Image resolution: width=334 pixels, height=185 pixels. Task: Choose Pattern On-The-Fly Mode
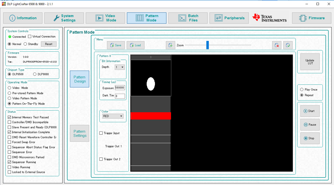pos(10,104)
